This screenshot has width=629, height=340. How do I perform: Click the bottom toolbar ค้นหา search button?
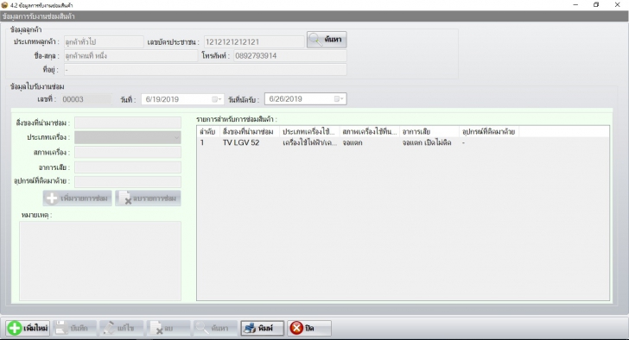click(x=214, y=328)
